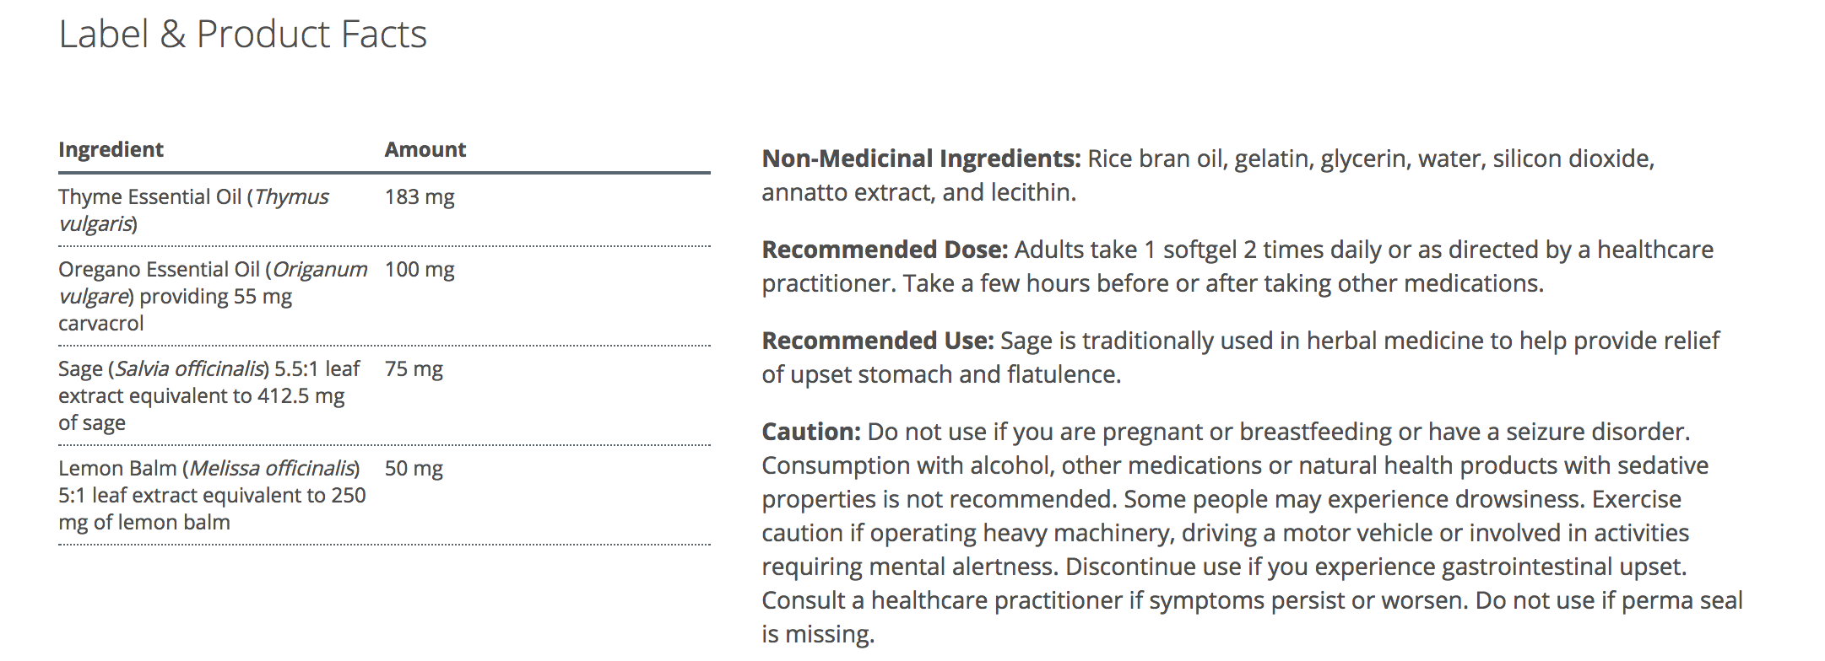
Task: Click the Recommended Use bold label
Action: (878, 341)
